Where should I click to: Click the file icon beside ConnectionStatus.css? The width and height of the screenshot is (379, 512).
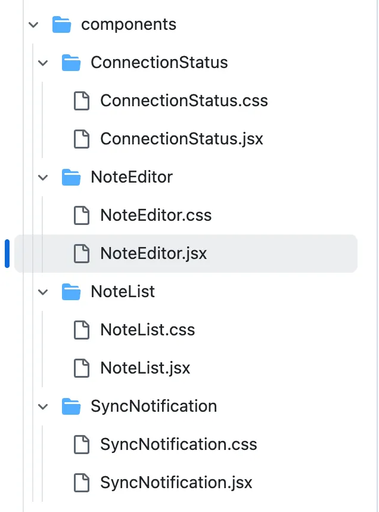(x=82, y=101)
